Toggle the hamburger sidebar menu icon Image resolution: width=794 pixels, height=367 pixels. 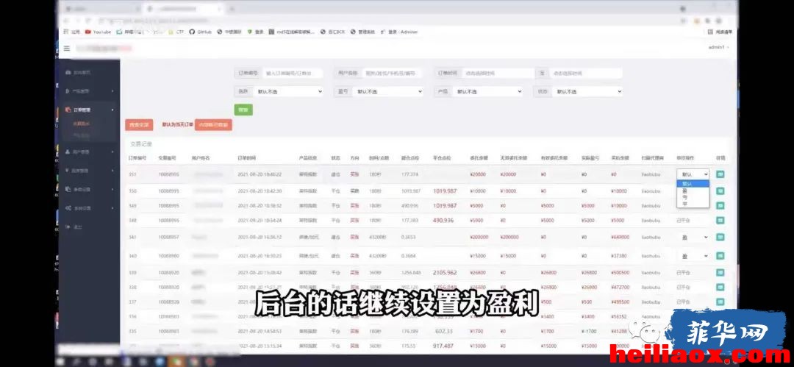click(x=67, y=48)
